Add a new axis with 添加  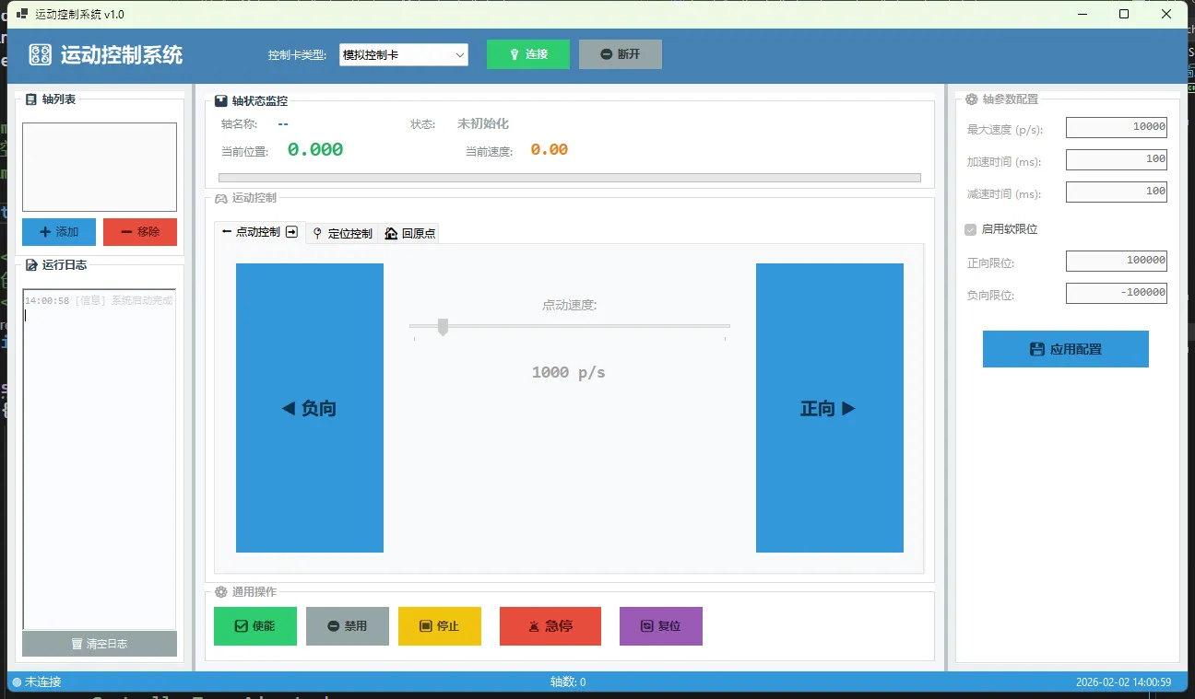tap(61, 232)
